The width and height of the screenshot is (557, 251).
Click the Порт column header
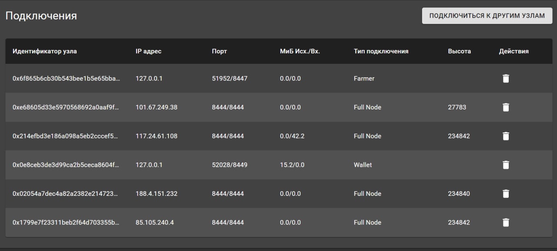point(219,51)
